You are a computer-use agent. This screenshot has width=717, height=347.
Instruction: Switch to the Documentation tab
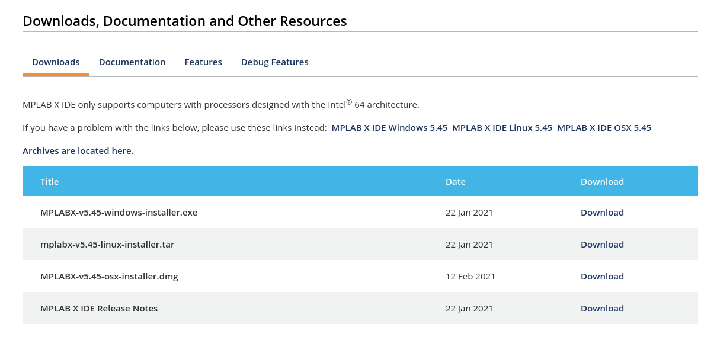click(x=132, y=62)
